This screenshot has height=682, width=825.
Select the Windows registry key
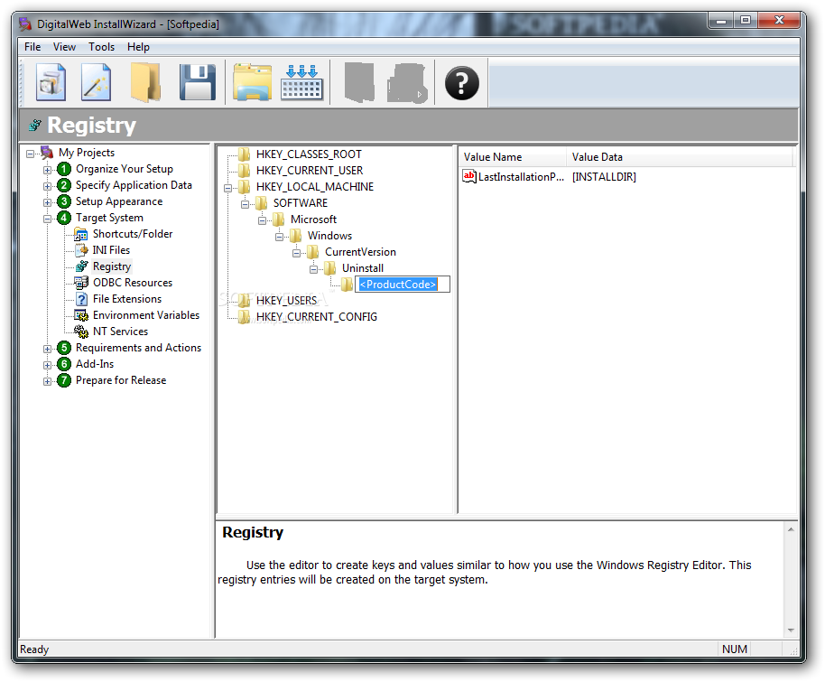(329, 236)
